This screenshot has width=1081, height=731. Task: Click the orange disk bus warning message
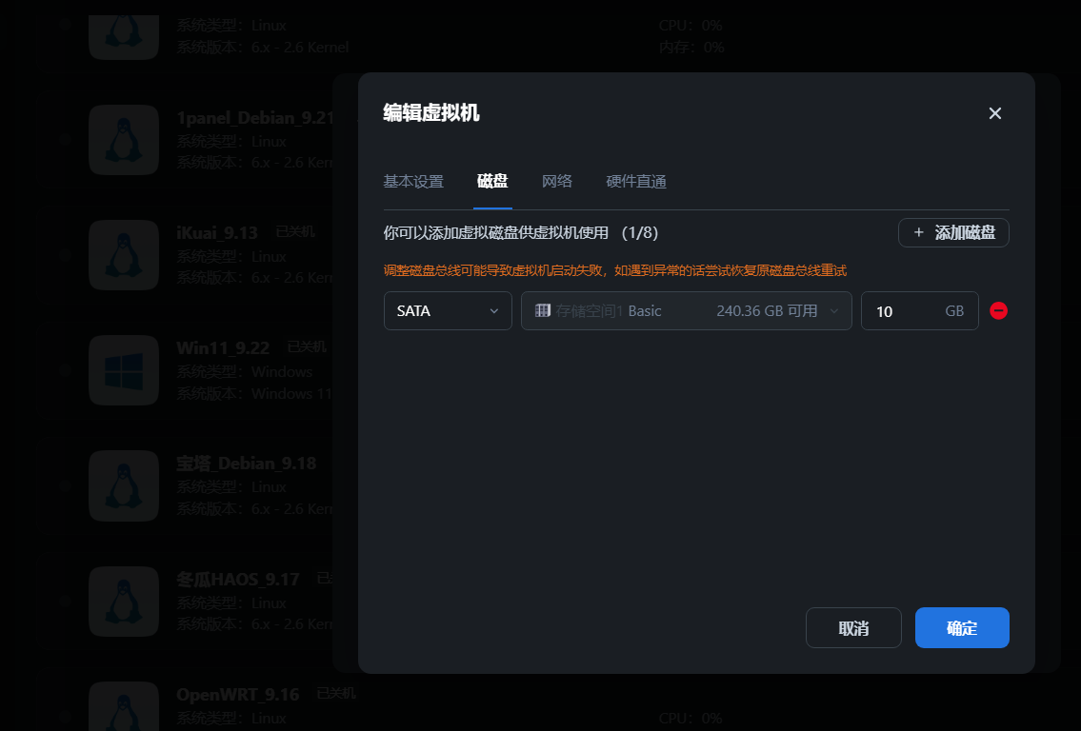615,270
